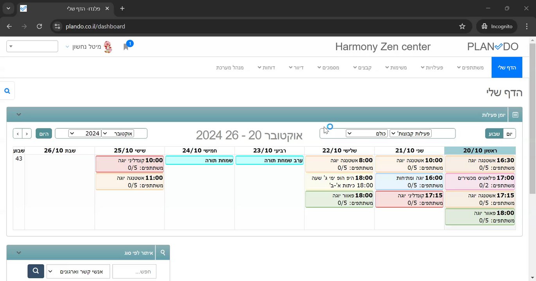Open the year dropdown 2024
The image size is (536, 281).
(x=85, y=133)
